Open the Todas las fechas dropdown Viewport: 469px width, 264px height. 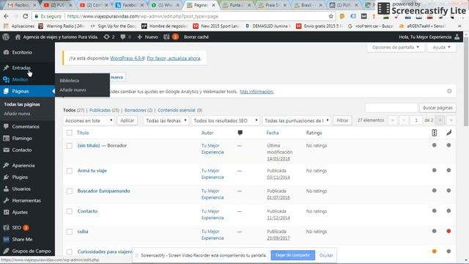point(166,120)
